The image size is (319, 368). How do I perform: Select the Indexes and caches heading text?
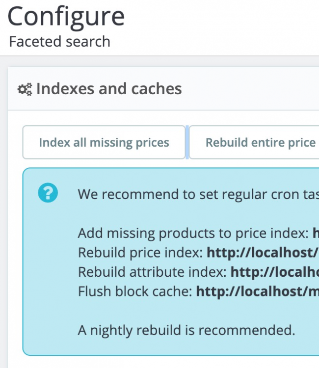109,89
